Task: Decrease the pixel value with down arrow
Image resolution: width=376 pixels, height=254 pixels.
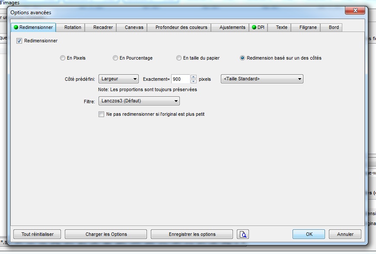Action: 194,81
